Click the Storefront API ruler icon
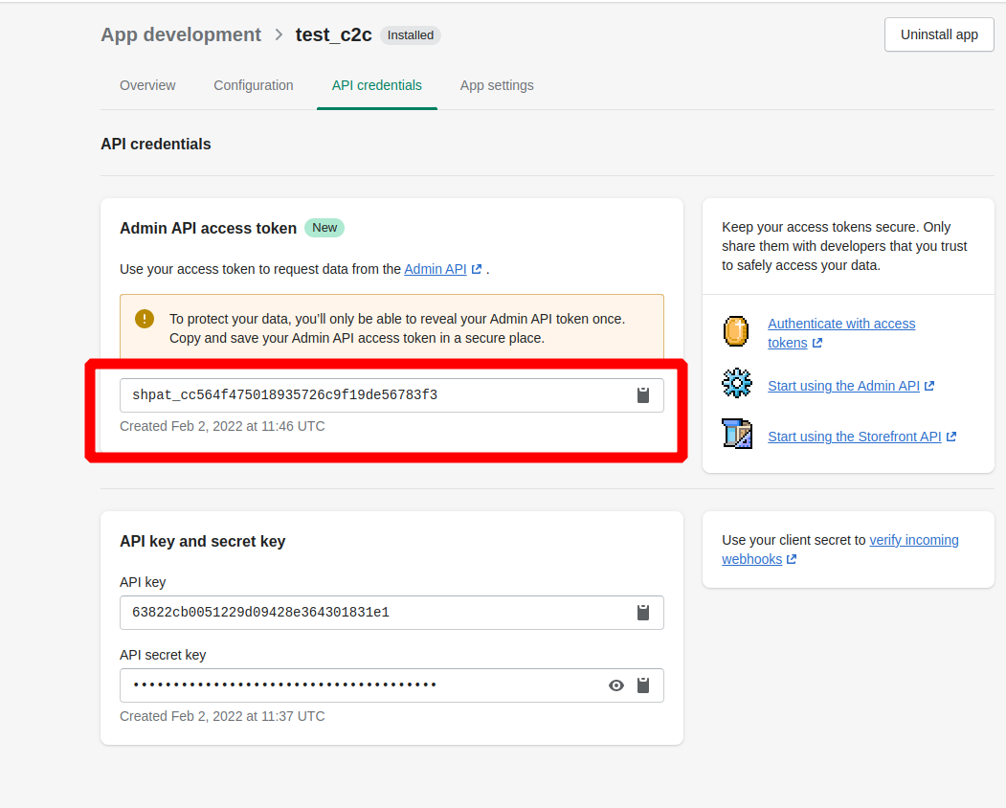This screenshot has height=808, width=1006. (736, 435)
